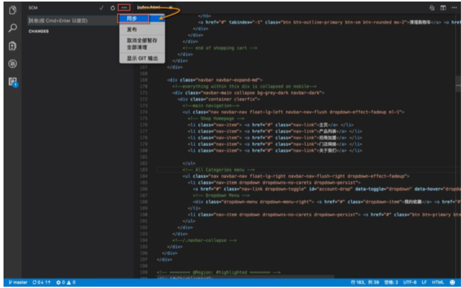Open the Source Control view icon
Screen dimensions: 461x288
(12, 46)
